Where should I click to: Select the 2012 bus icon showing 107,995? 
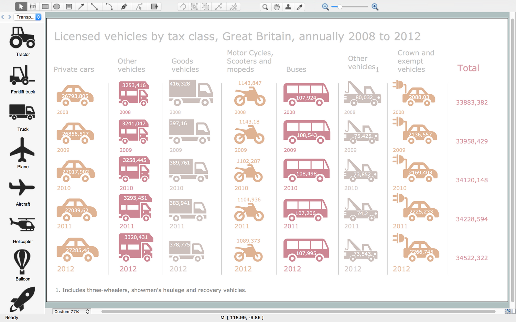306,250
